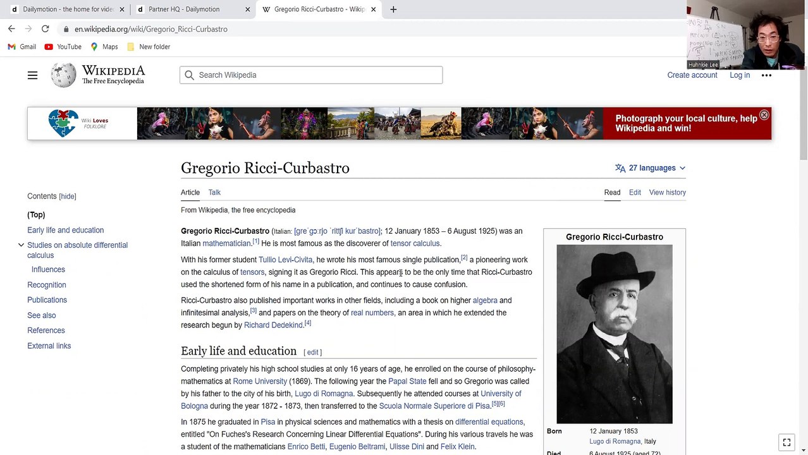
Task: Open a new browser tab
Action: [x=393, y=9]
